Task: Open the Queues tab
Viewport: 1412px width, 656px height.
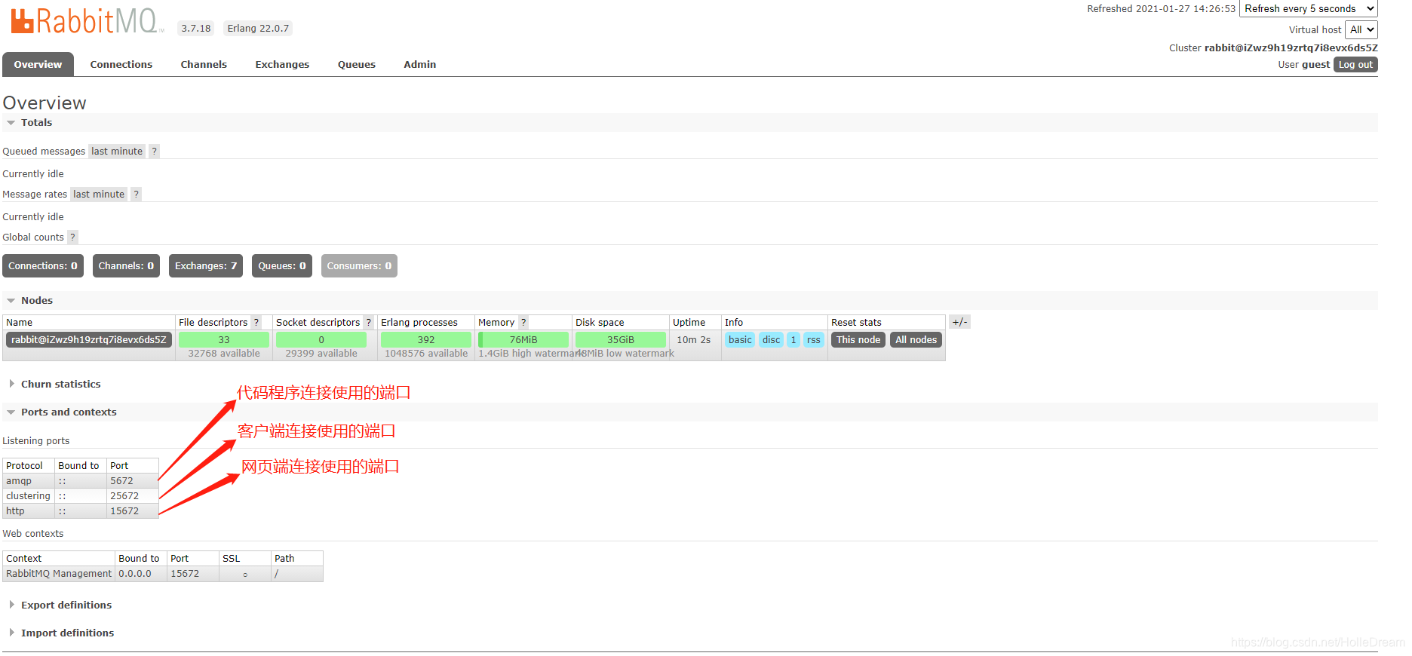Action: click(357, 64)
